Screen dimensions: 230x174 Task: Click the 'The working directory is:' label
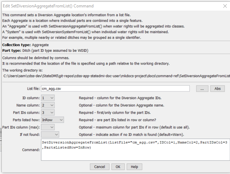tap(23, 70)
